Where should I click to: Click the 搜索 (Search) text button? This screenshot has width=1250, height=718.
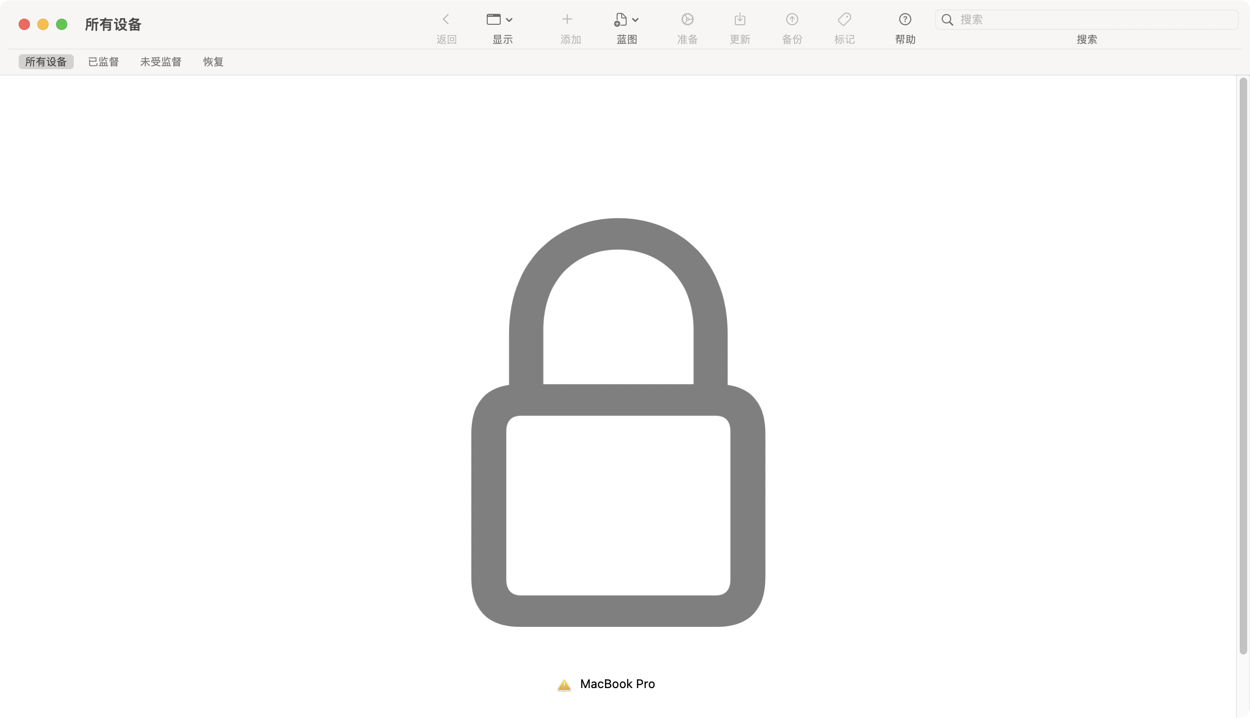(x=1087, y=39)
